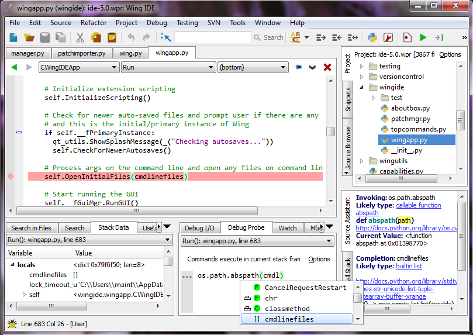Viewport: 473px width, 335px height.
Task: Follow the callable function link
Action: [x=419, y=205]
